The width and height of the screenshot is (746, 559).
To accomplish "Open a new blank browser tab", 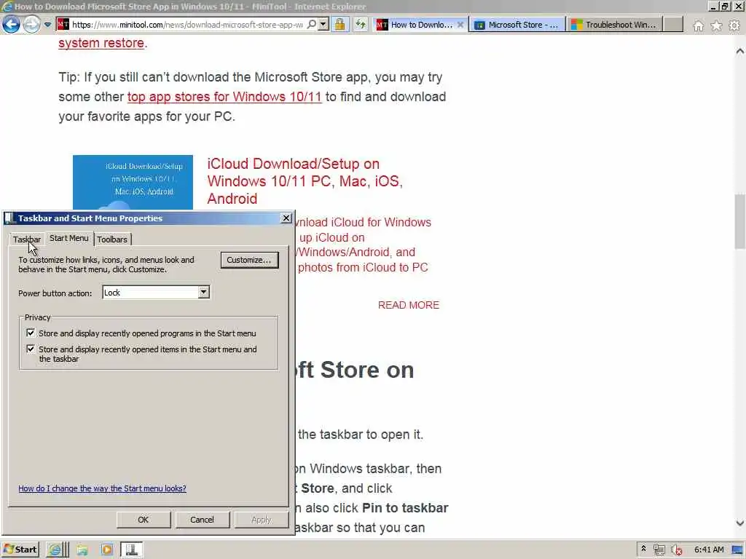I will point(673,25).
